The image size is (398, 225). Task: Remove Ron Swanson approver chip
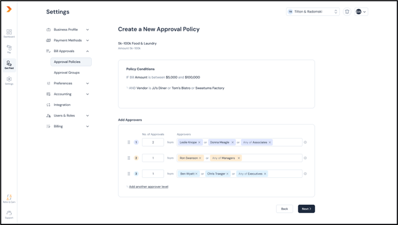click(200, 158)
